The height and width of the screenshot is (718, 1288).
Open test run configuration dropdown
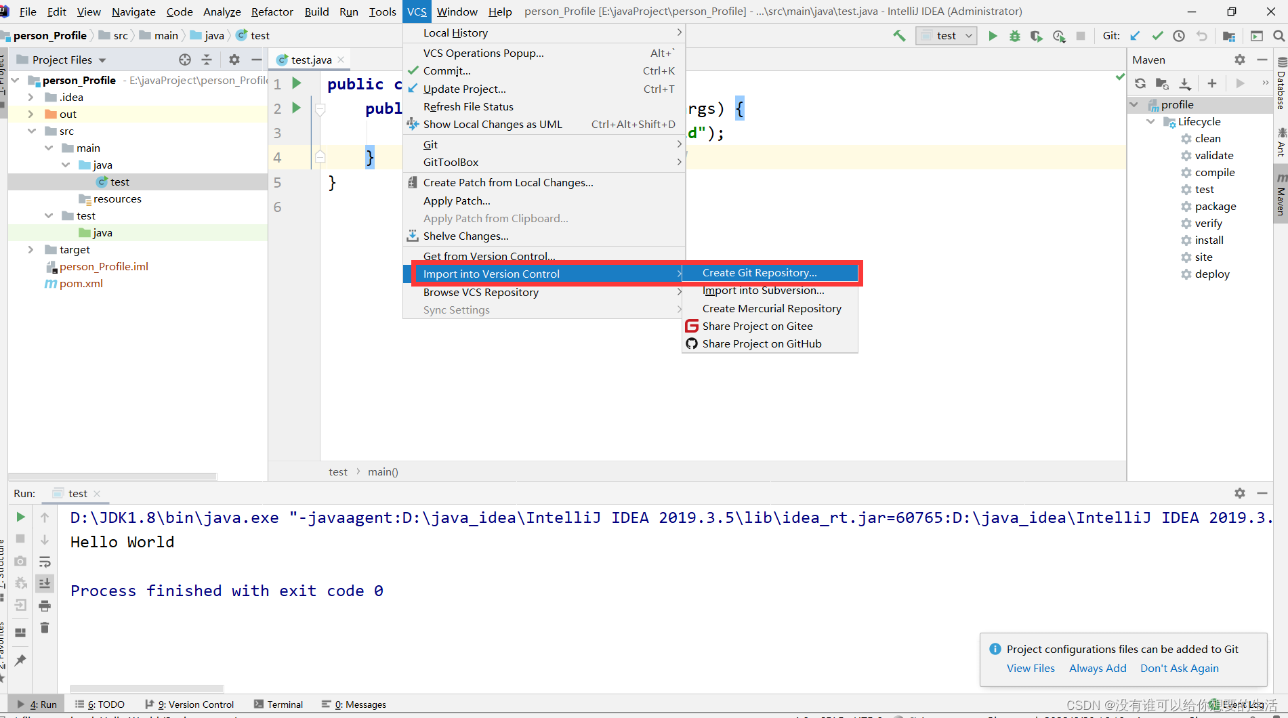click(x=947, y=36)
